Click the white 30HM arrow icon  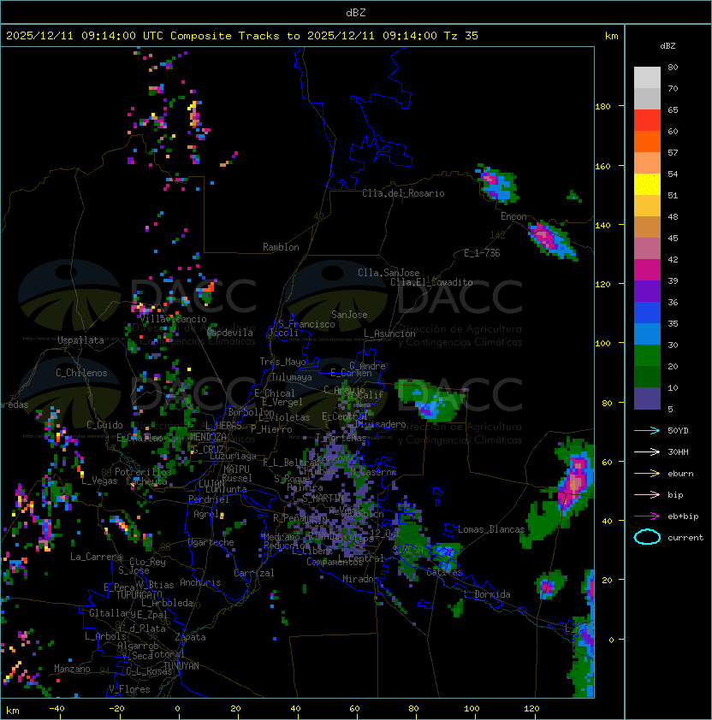[647, 451]
